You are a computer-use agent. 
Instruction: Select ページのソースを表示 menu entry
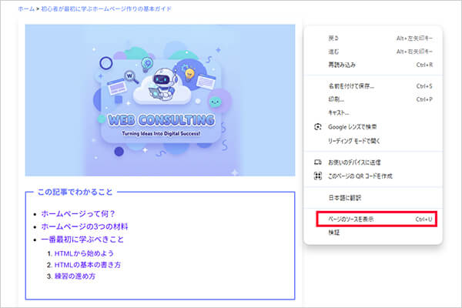click(377, 219)
